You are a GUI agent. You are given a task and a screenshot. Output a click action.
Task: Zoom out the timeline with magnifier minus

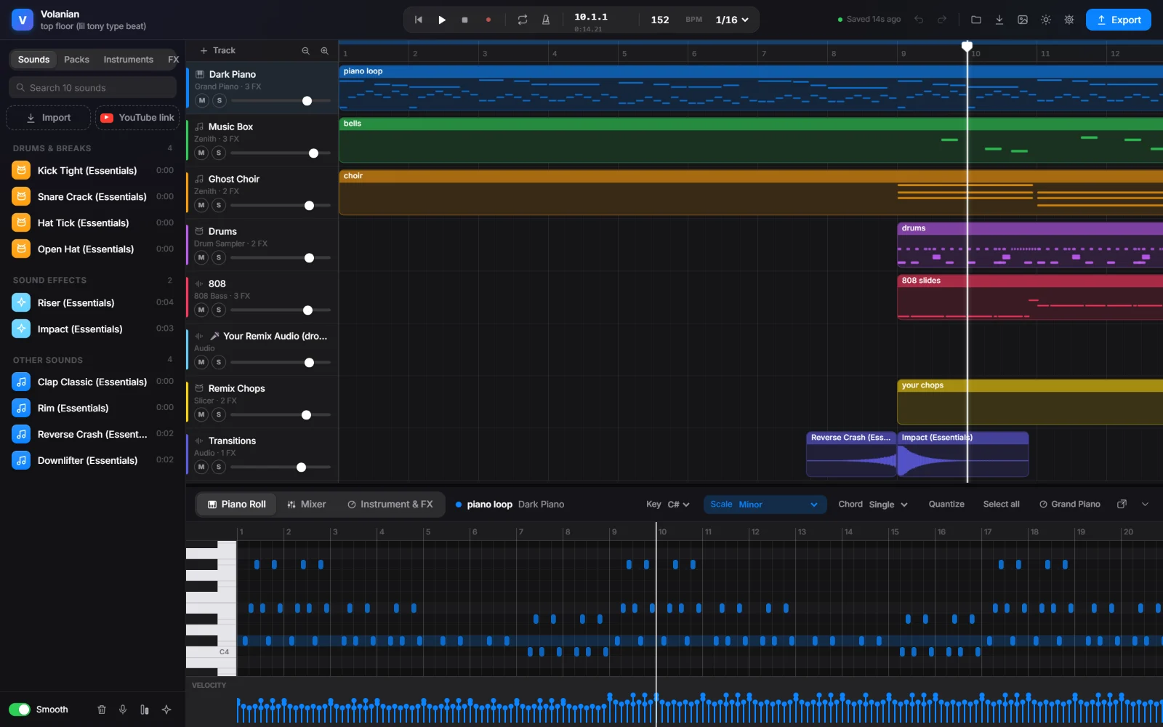pyautogui.click(x=306, y=50)
